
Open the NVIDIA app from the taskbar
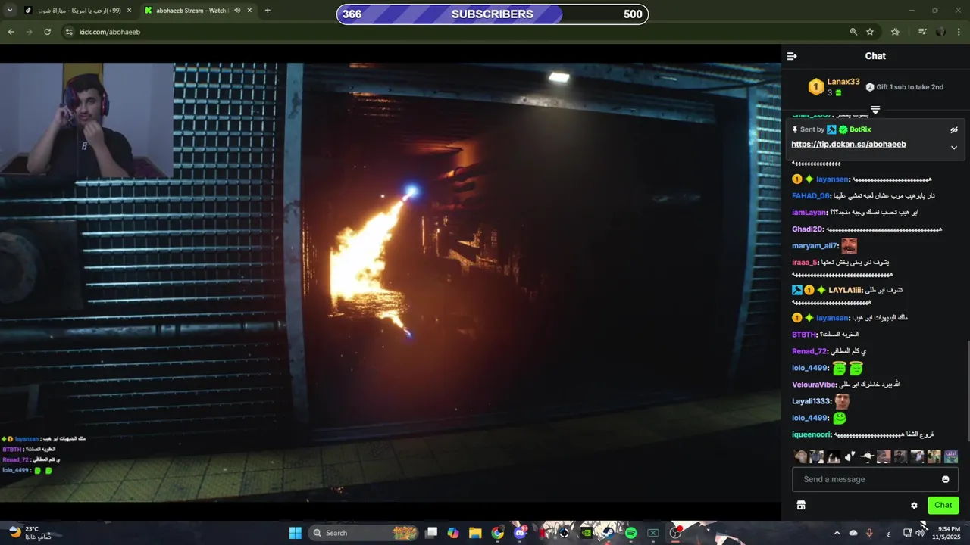pos(586,533)
